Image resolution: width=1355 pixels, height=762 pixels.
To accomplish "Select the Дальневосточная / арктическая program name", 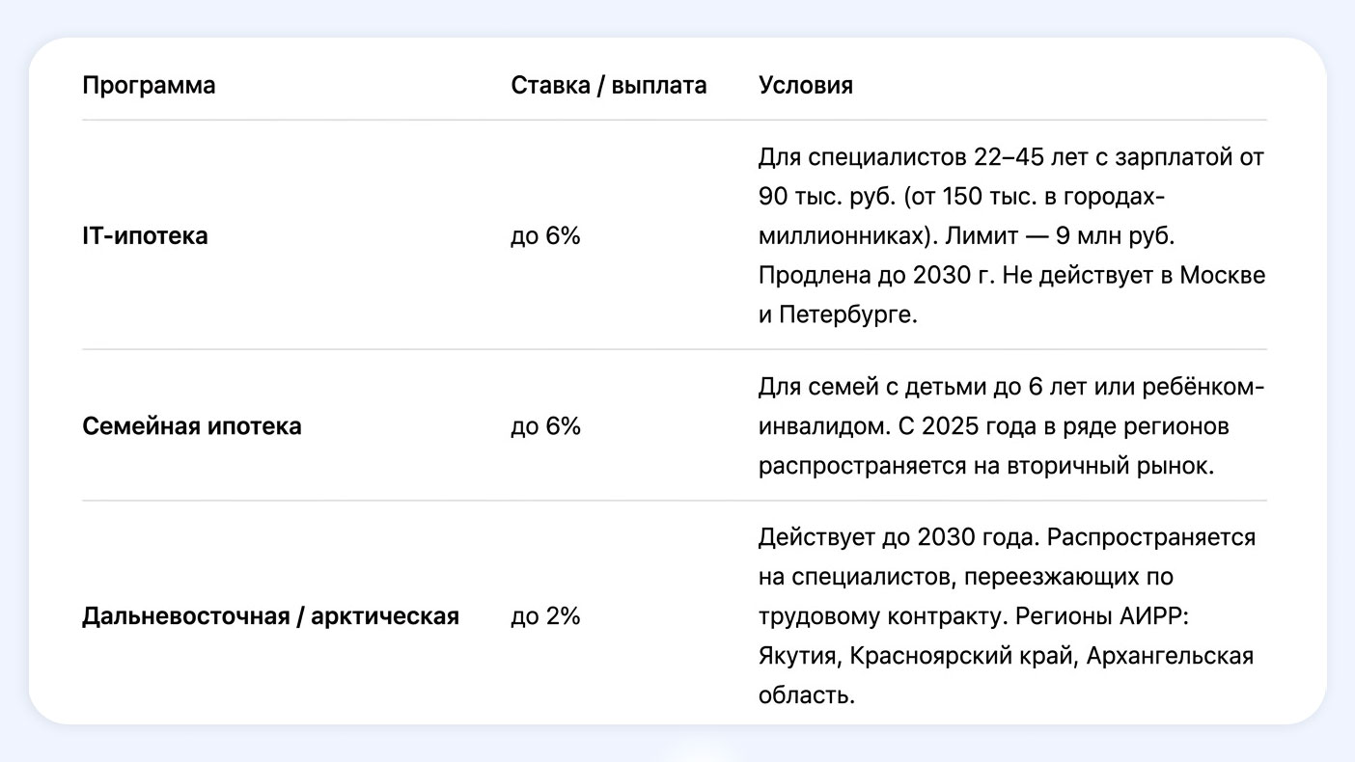I will click(x=270, y=615).
